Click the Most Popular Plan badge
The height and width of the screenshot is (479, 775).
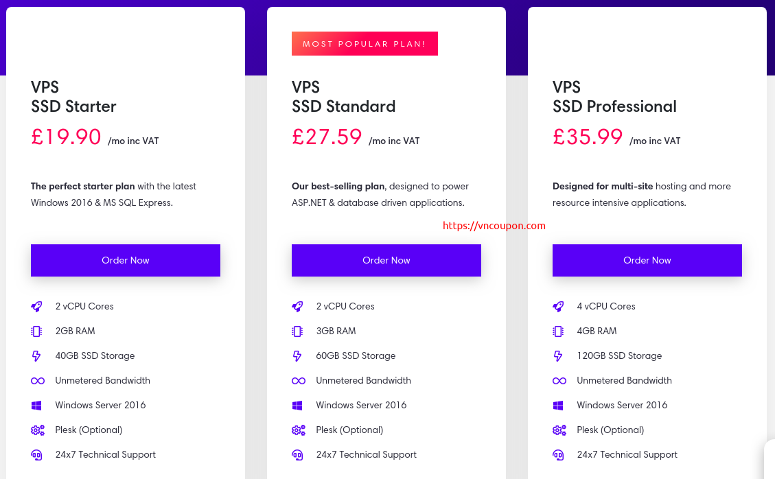pos(365,43)
